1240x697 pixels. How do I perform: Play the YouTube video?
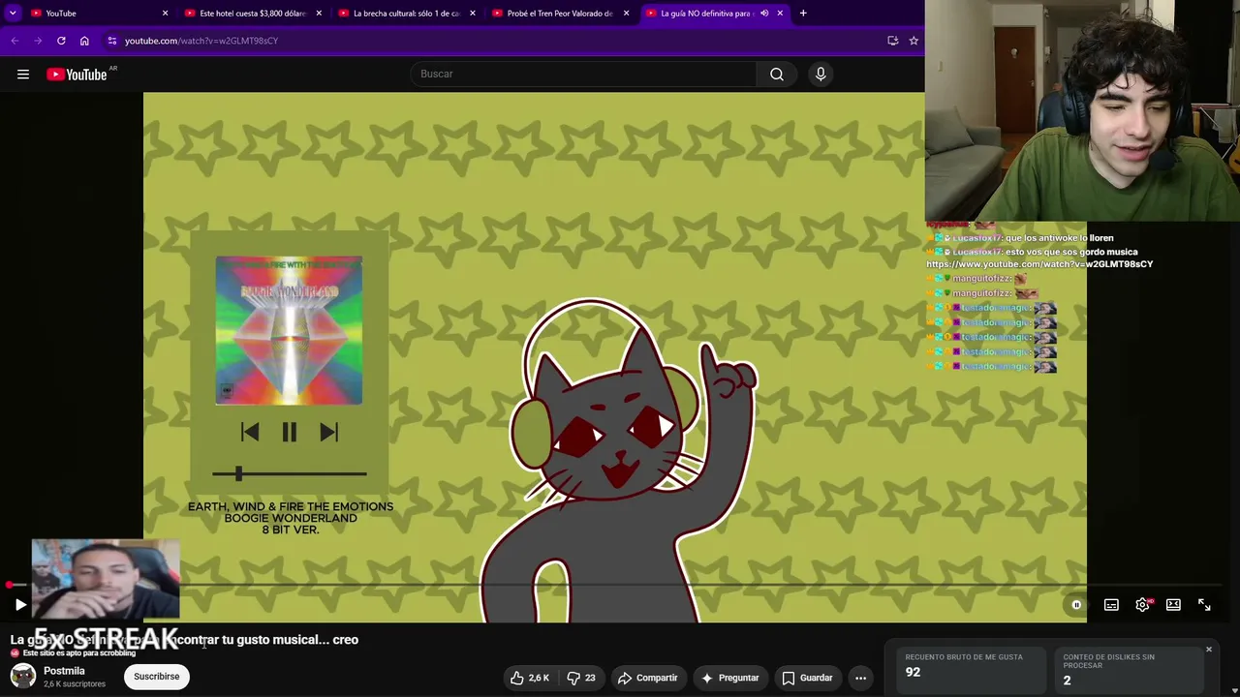click(20, 605)
